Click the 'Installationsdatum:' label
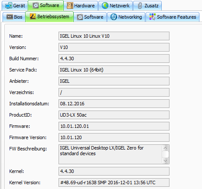Viewport: 202px width, 189px height. click(x=29, y=104)
